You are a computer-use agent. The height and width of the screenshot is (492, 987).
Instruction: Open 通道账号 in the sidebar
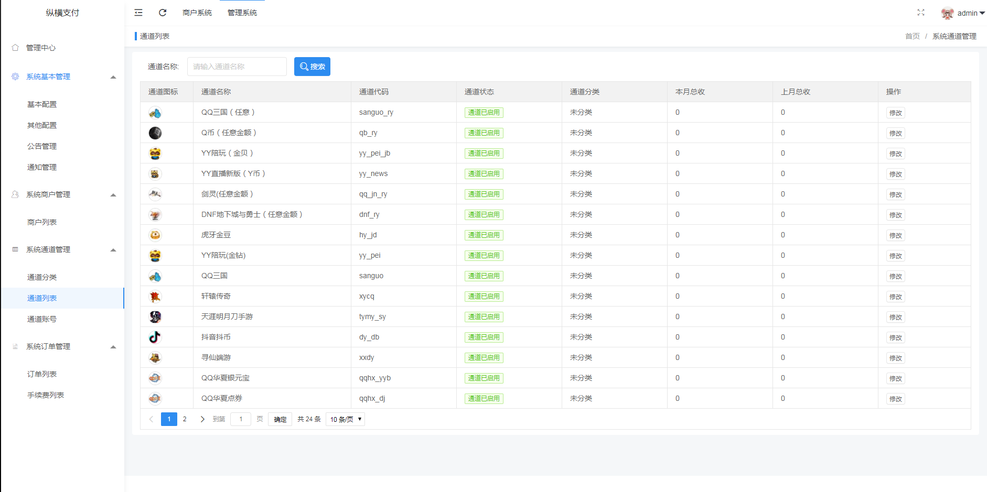tap(42, 319)
